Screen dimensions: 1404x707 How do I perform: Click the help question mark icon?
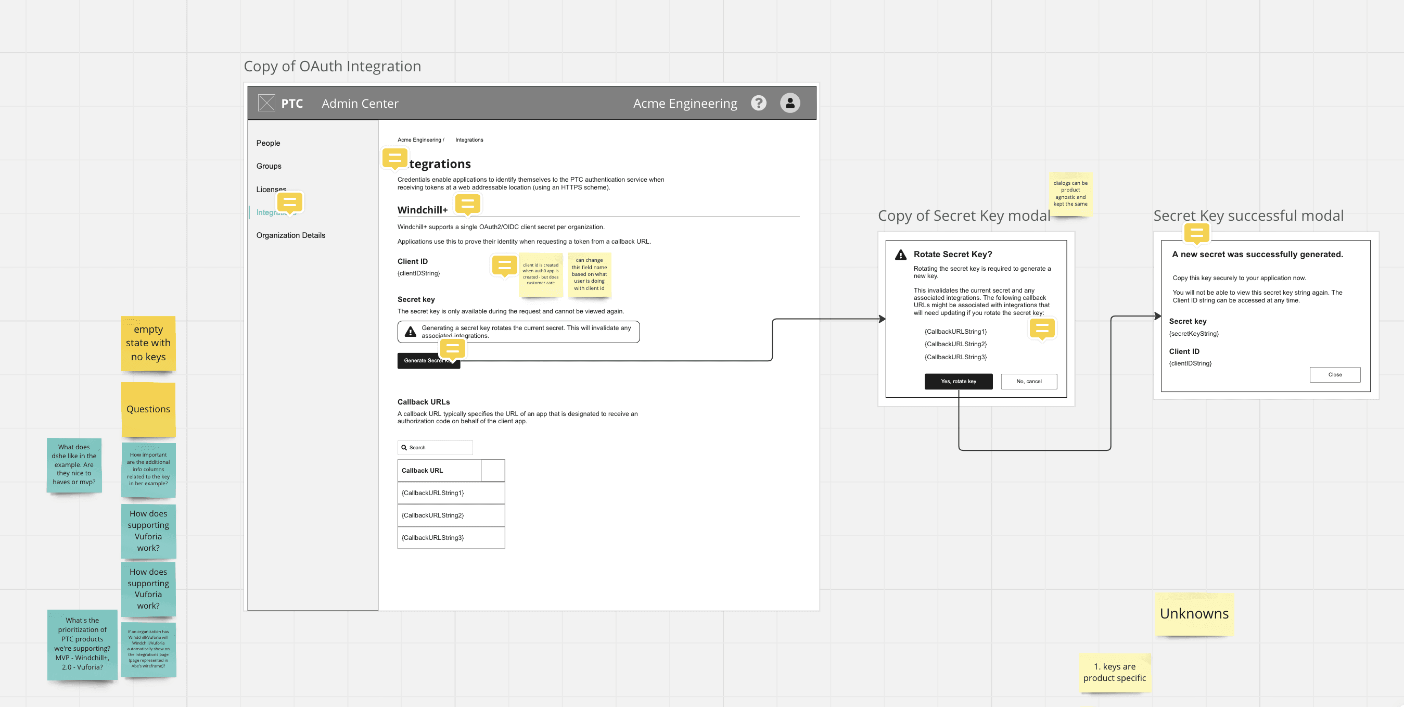coord(758,103)
